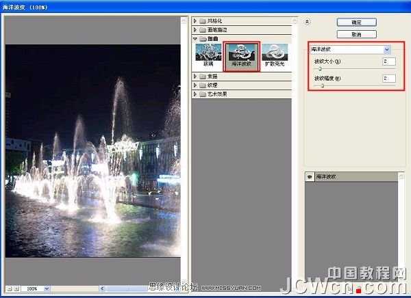Click the 波纹大小 label text
This screenshot has width=411, height=298.
pos(327,62)
